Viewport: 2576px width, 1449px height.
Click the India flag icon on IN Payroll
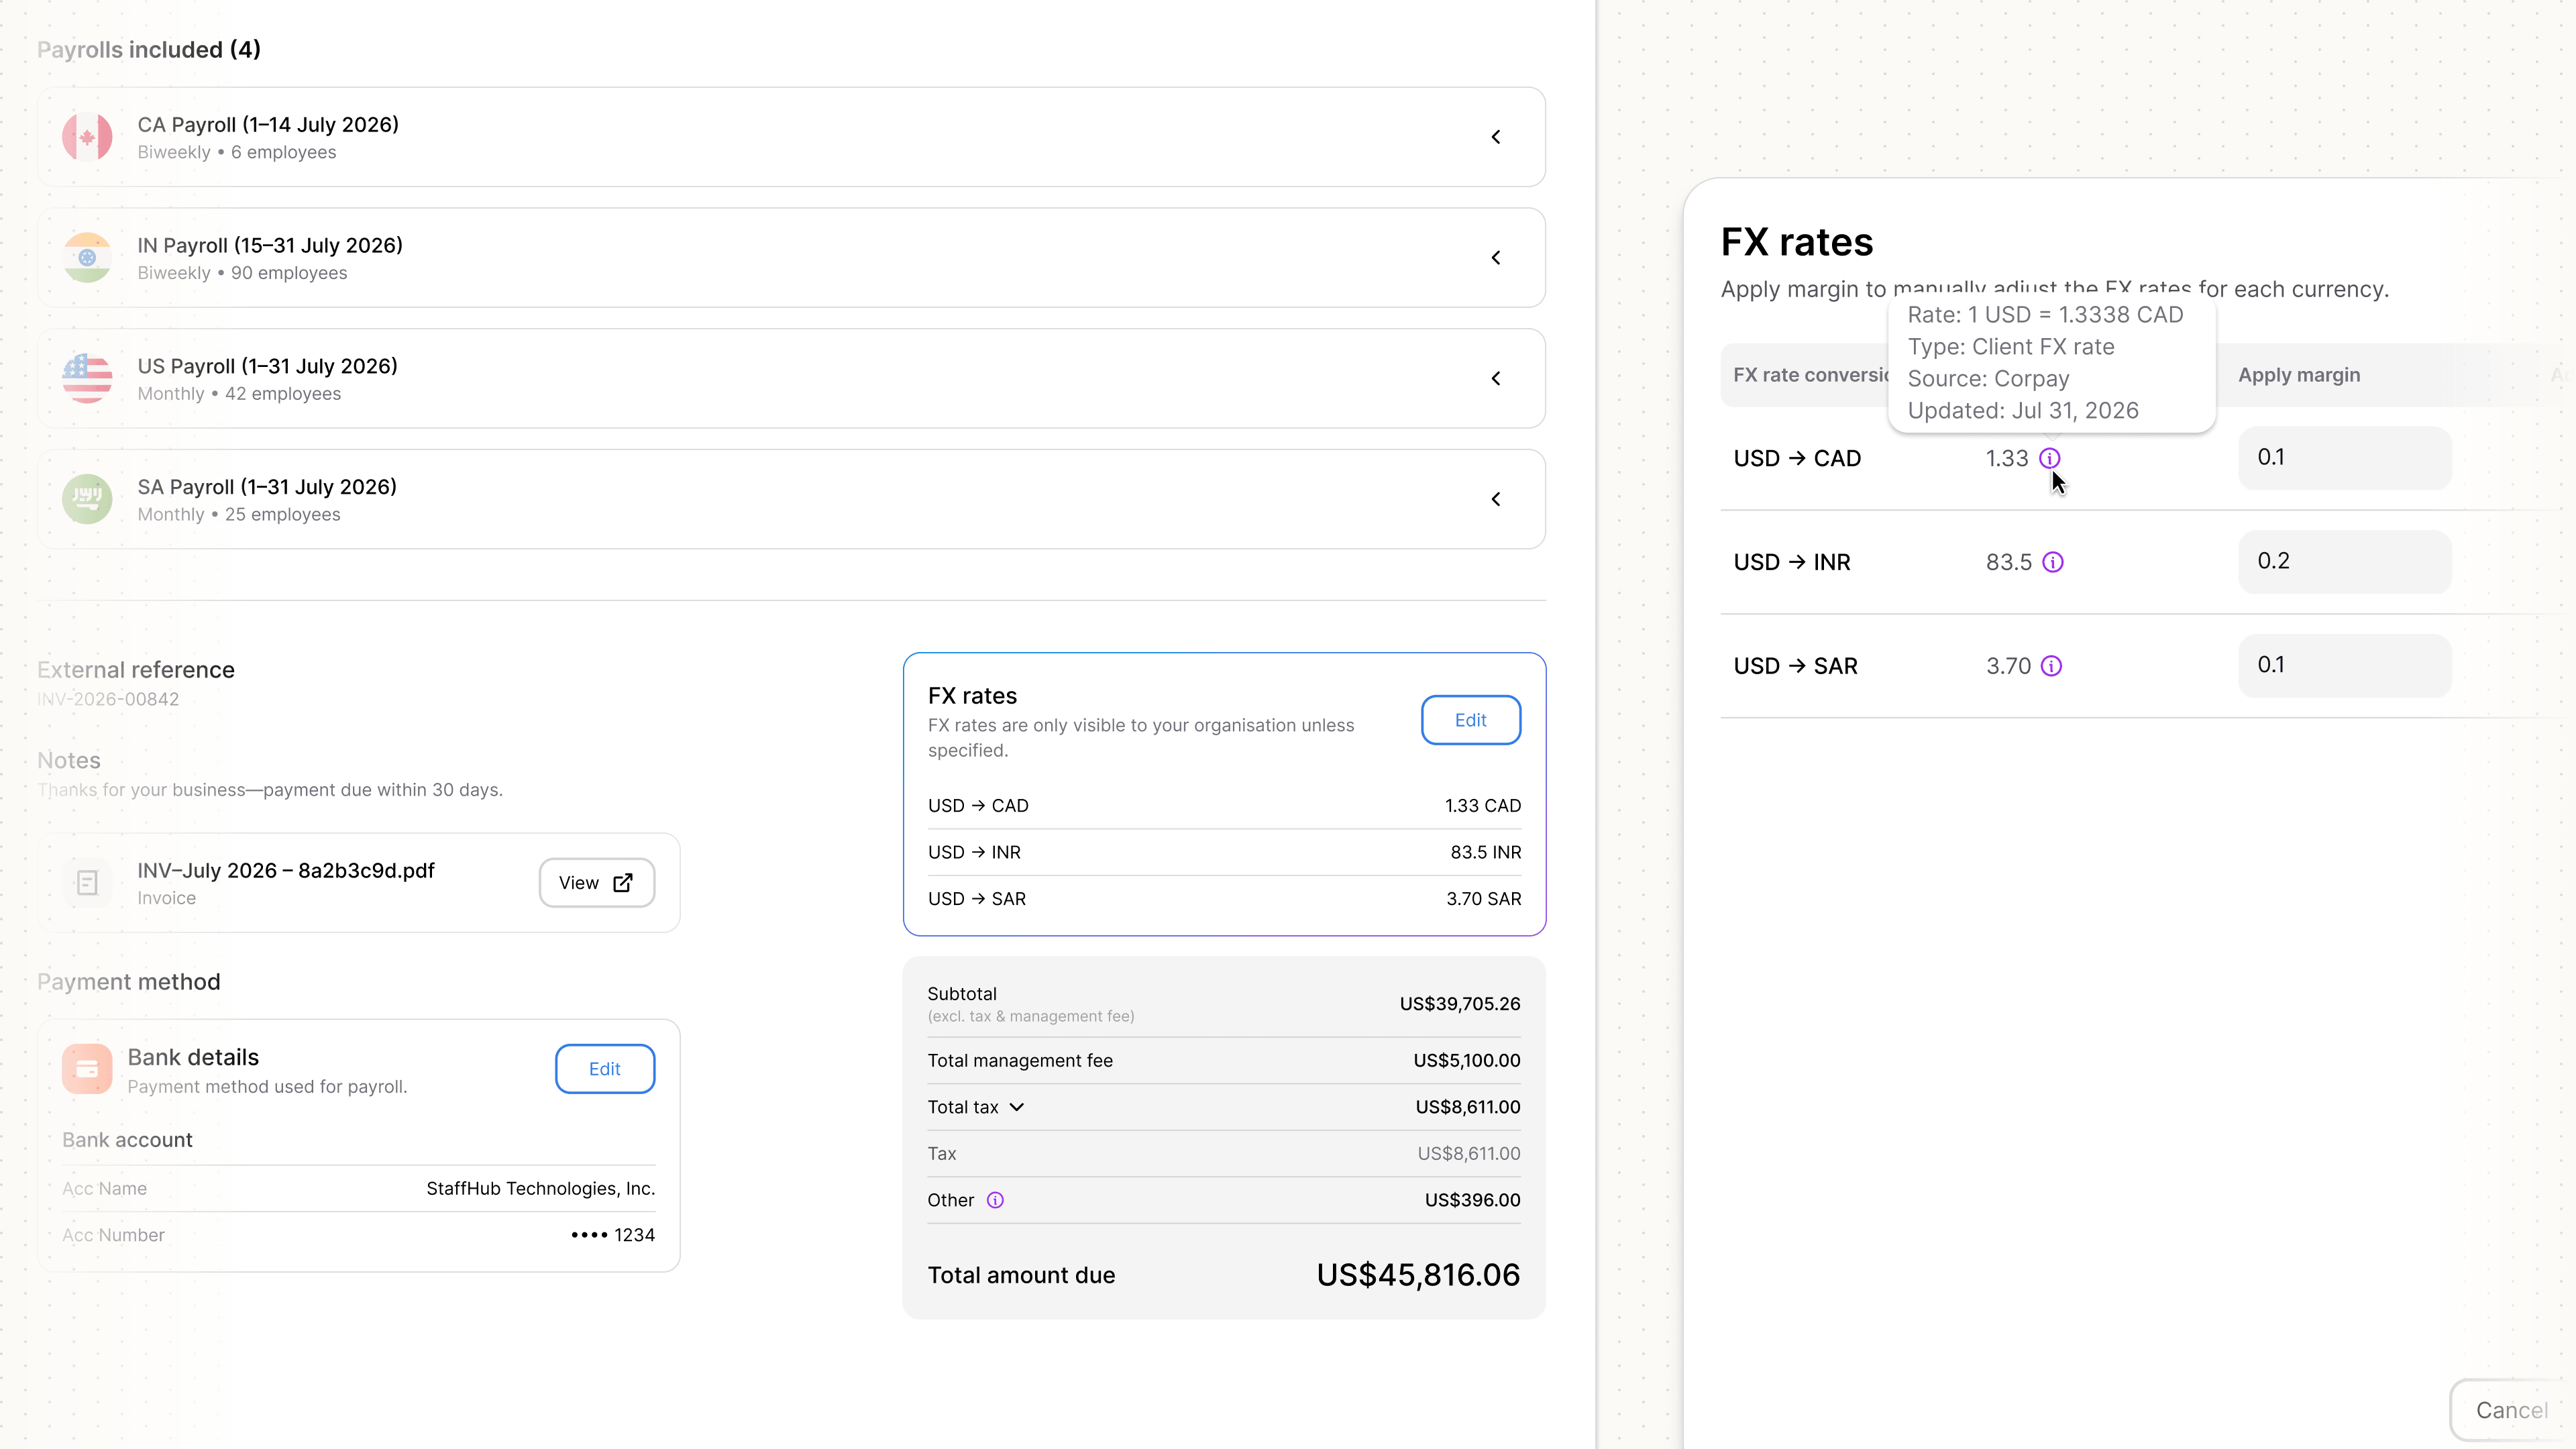[87, 258]
